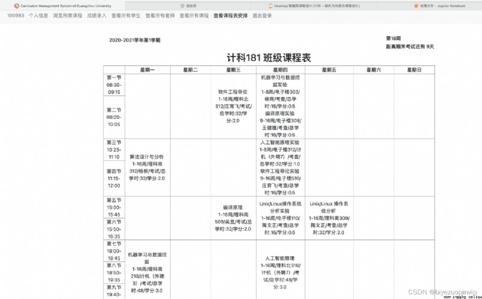Click the 星期六 column header
The width and height of the screenshot is (482, 299).
[374, 70]
